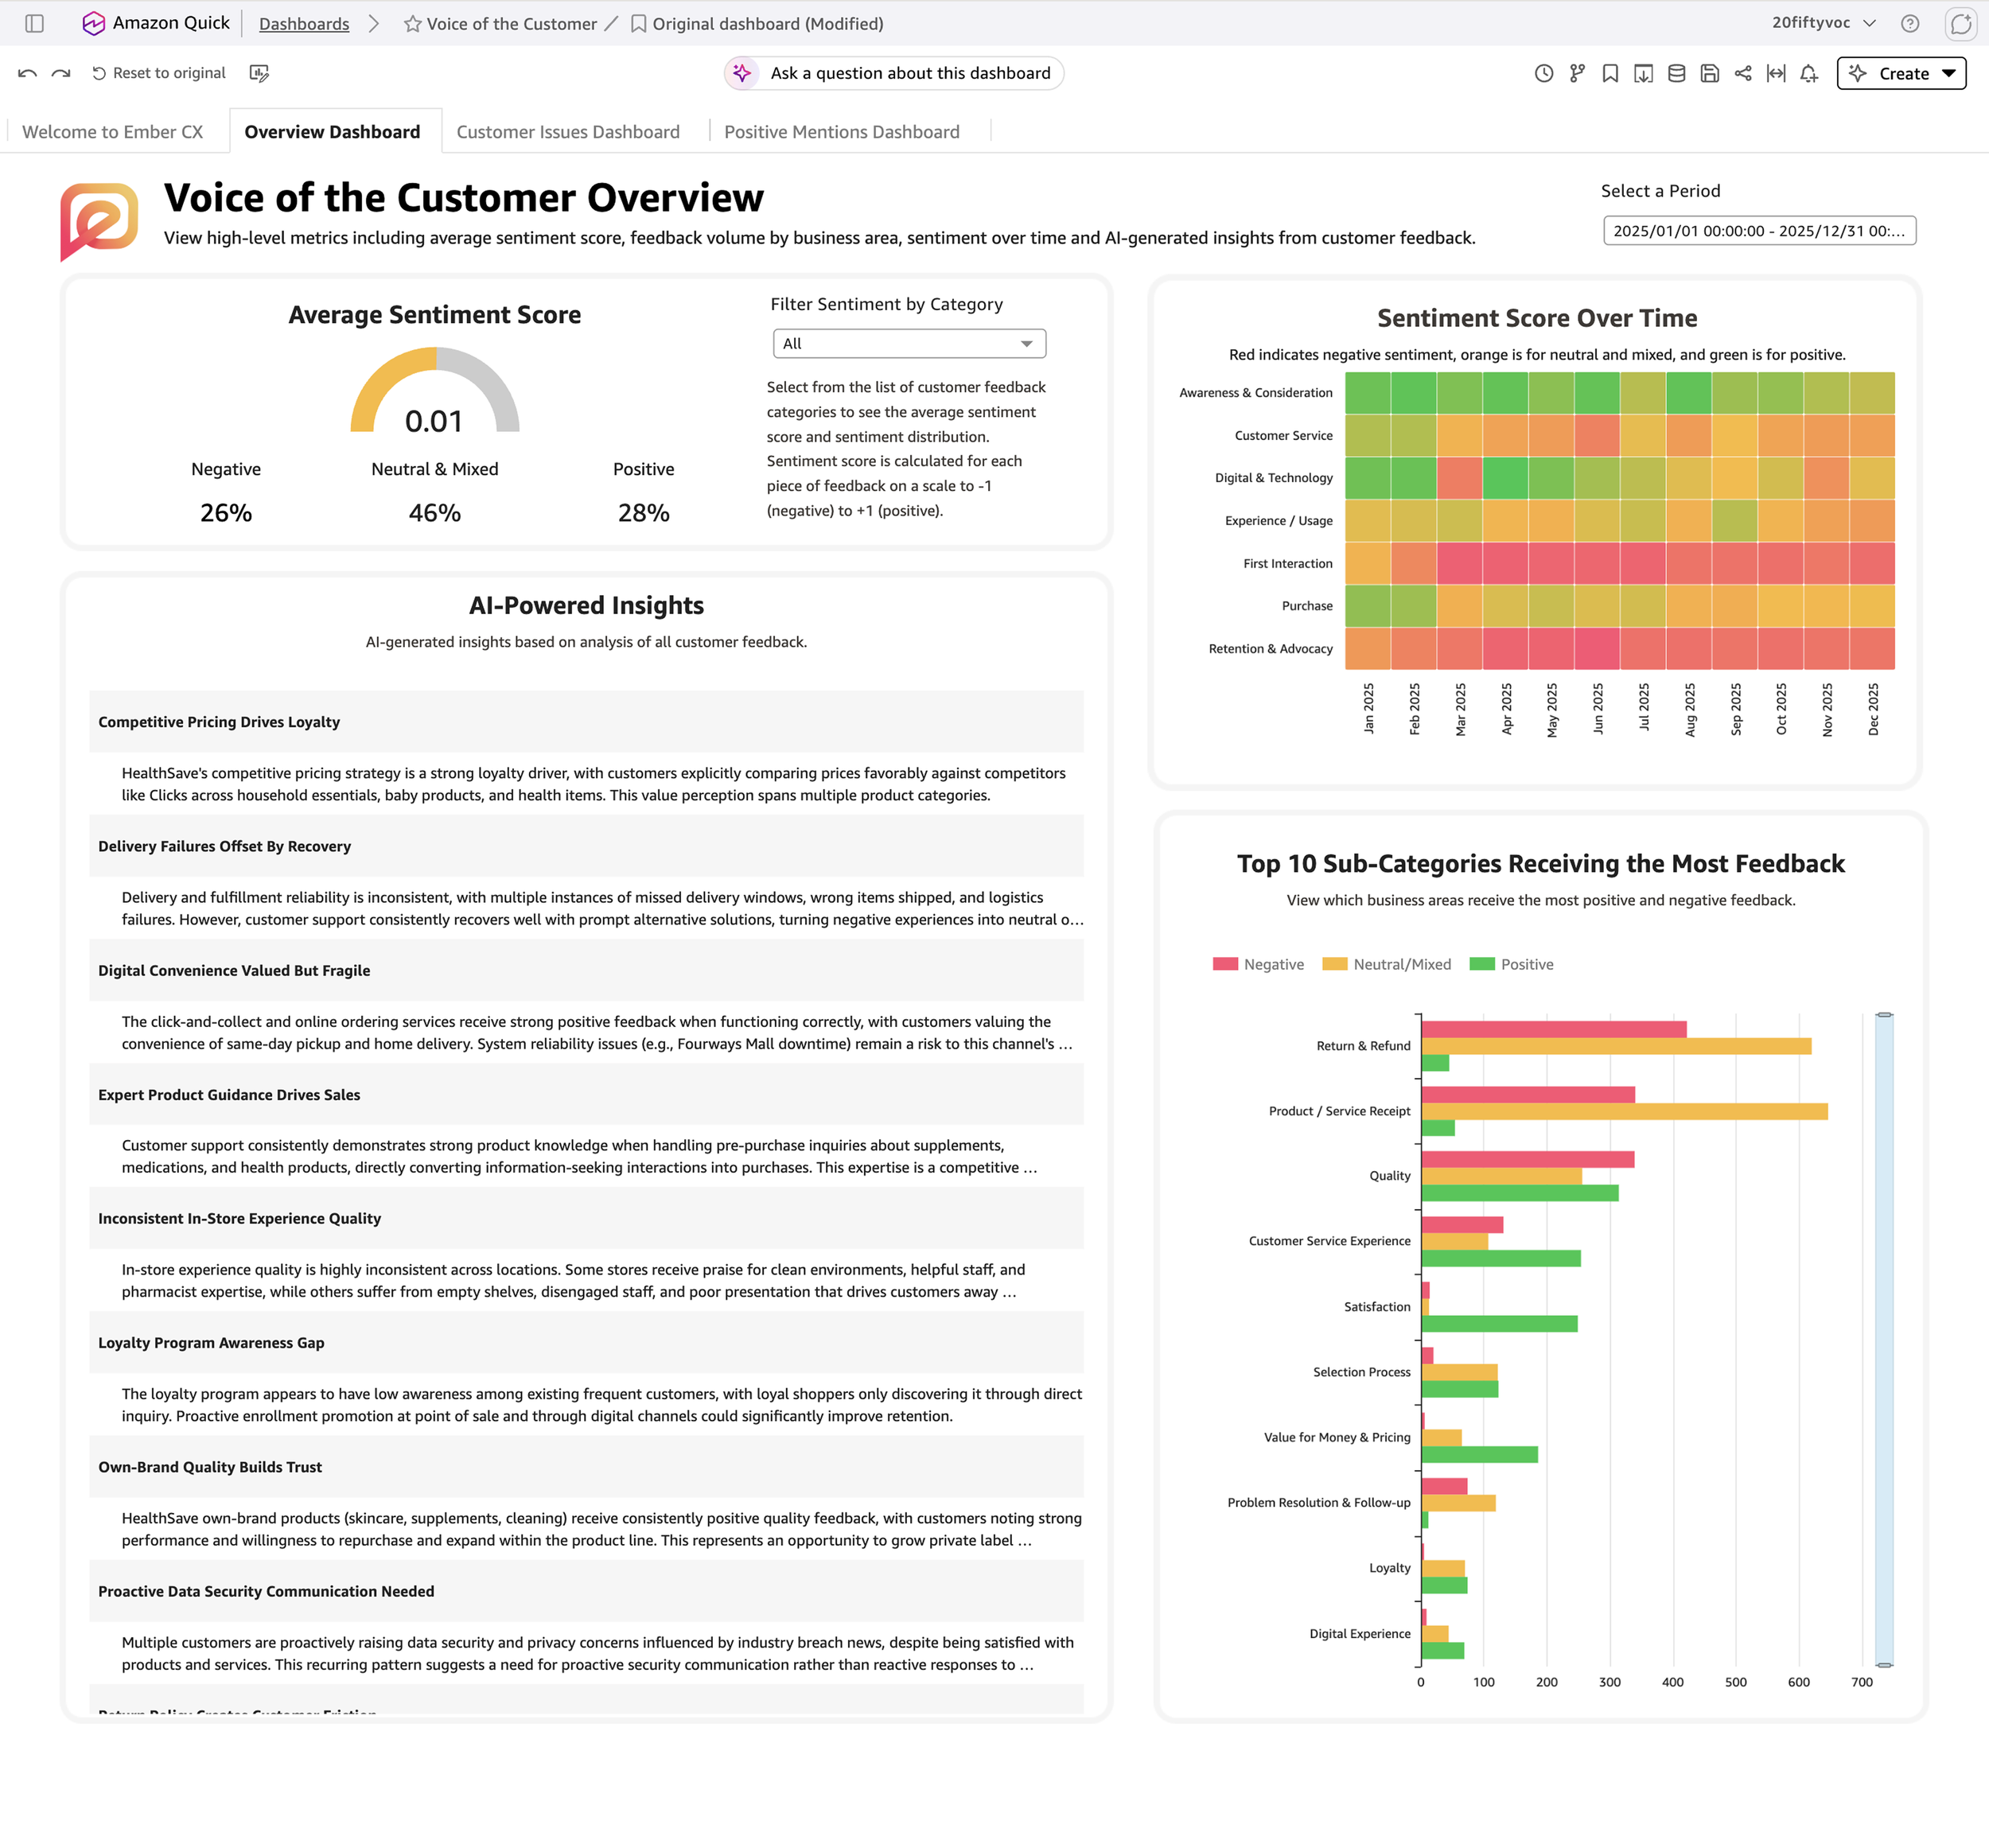The image size is (1989, 1848).
Task: Click the 28% Positive value
Action: point(644,513)
